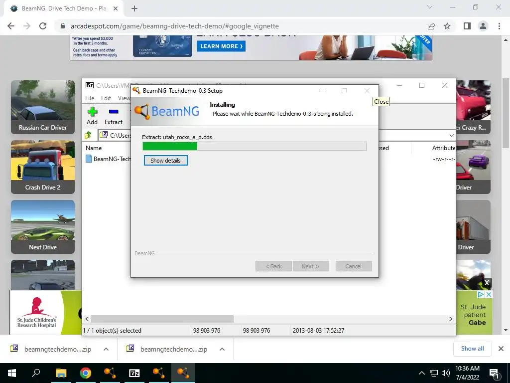Click the browser address bar URL
The height and width of the screenshot is (383, 510).
tap(175, 26)
